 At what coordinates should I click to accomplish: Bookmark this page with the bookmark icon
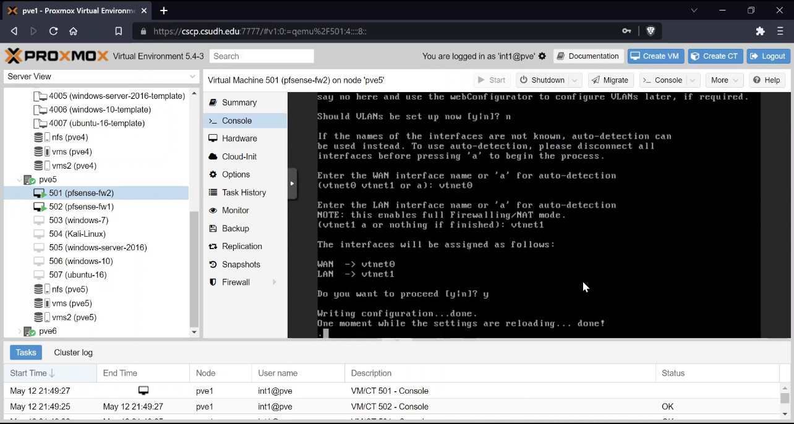tap(119, 31)
